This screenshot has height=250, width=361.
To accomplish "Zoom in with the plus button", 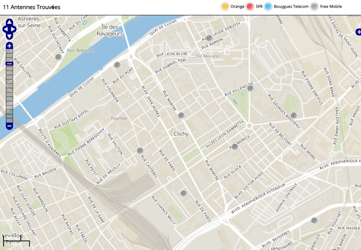I will (x=9, y=46).
